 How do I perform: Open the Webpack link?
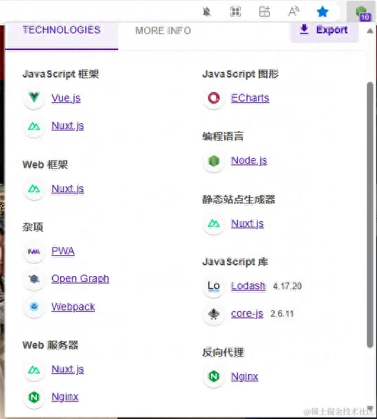73,307
